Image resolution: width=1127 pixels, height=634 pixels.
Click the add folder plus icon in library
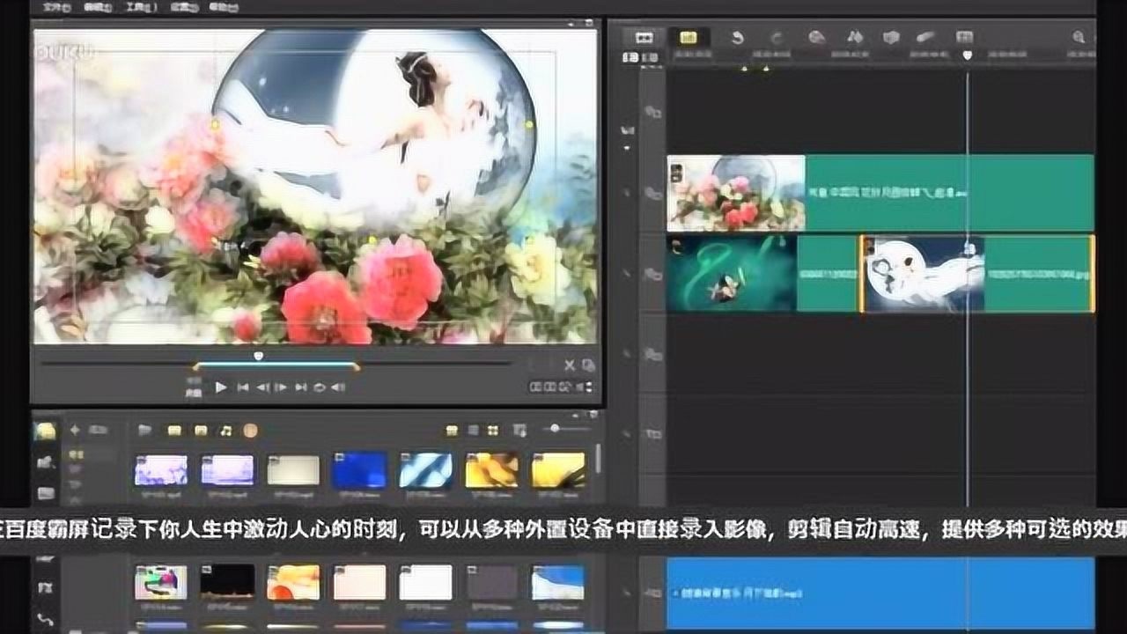click(x=75, y=430)
